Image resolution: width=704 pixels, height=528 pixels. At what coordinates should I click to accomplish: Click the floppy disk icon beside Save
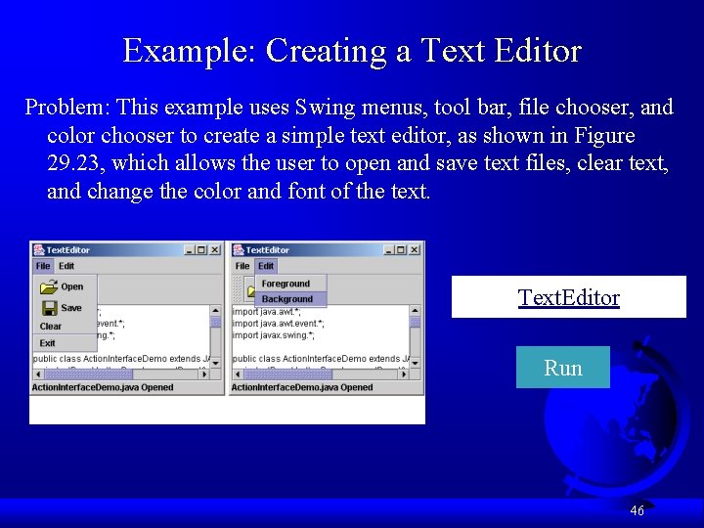click(50, 308)
